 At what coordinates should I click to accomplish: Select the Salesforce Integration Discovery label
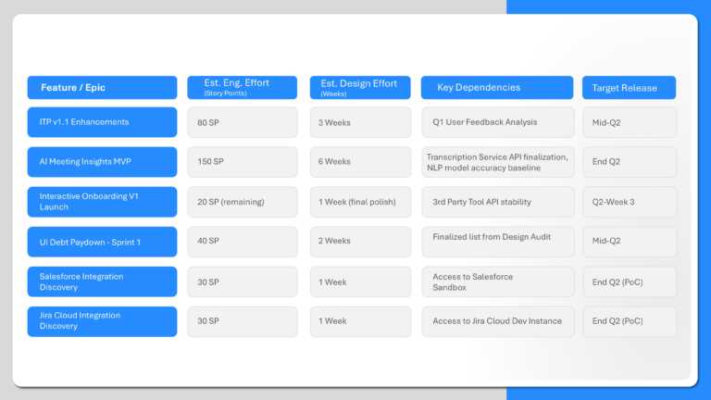tap(102, 281)
